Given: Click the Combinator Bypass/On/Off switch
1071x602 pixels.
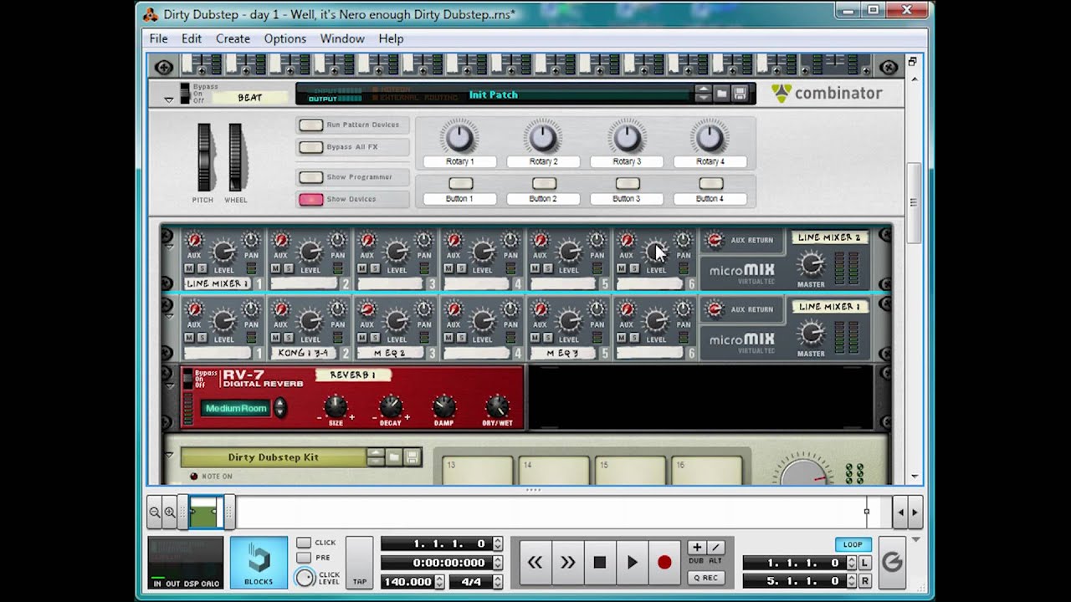Looking at the screenshot, I should pos(186,92).
